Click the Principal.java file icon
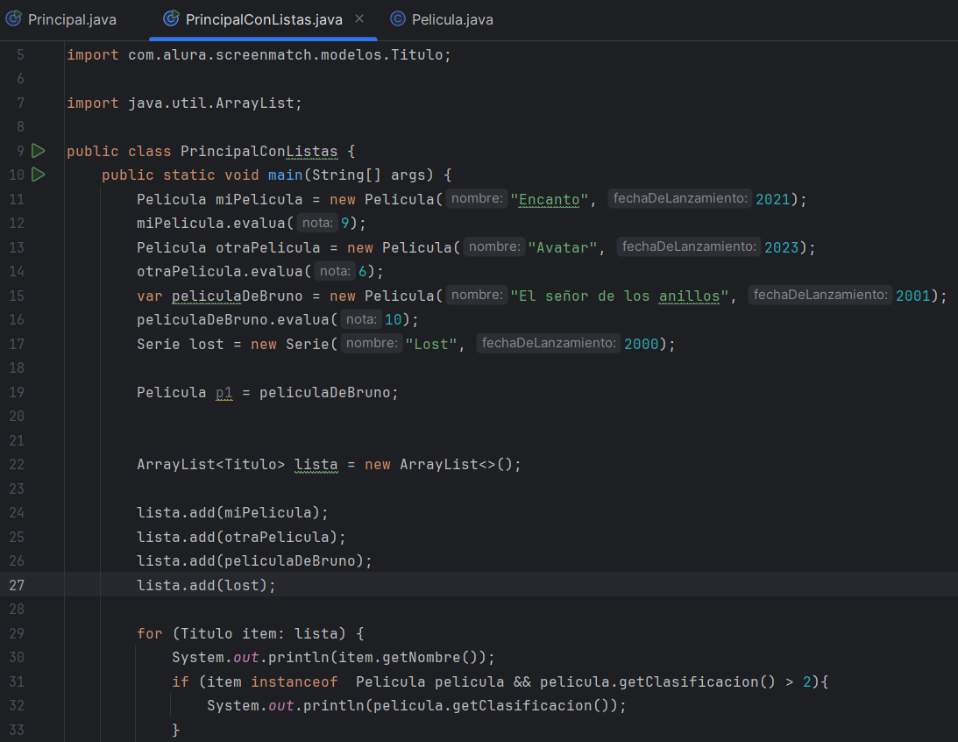The height and width of the screenshot is (742, 958). click(13, 19)
